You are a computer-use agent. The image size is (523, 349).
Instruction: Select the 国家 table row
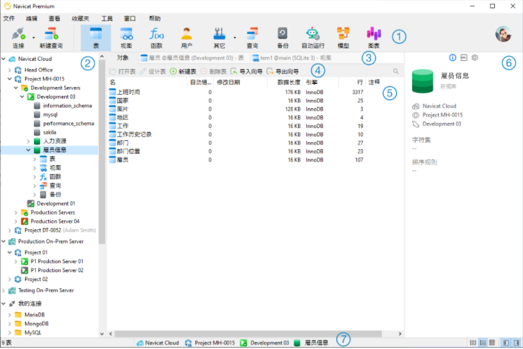(x=256, y=101)
